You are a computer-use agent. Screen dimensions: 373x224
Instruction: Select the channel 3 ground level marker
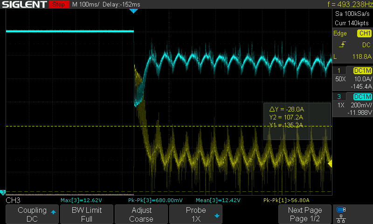[x=3, y=192]
